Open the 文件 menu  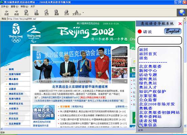click(5, 6)
